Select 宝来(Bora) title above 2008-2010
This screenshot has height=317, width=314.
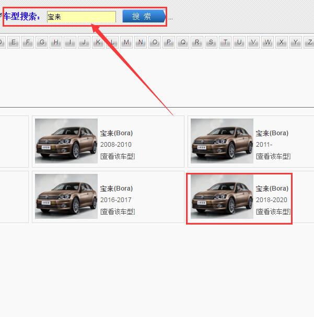tap(117, 133)
